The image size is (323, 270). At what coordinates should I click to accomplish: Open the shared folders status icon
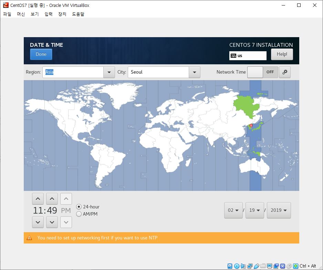[x=263, y=266]
